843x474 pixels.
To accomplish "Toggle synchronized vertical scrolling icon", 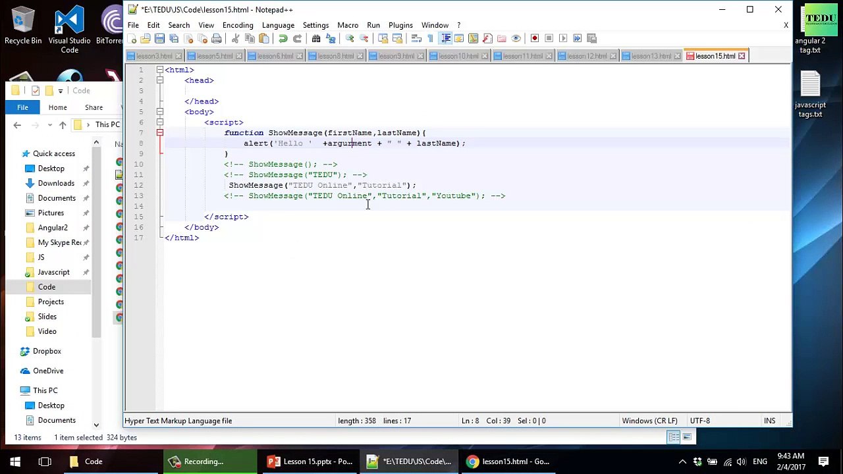I will [x=383, y=39].
